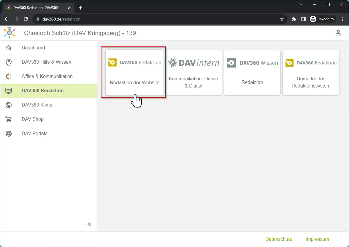This screenshot has width=349, height=247.
Task: Click the DAV Portale globe icon
Action: tap(9, 134)
